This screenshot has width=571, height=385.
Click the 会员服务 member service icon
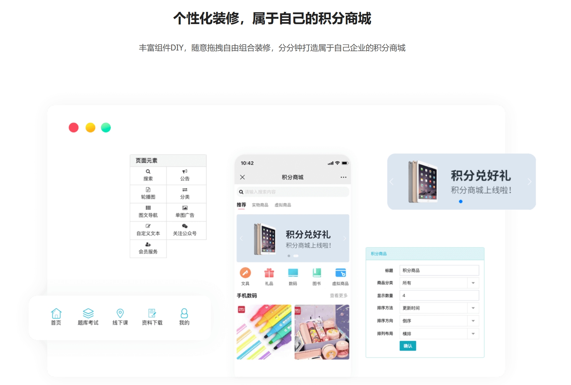click(148, 245)
